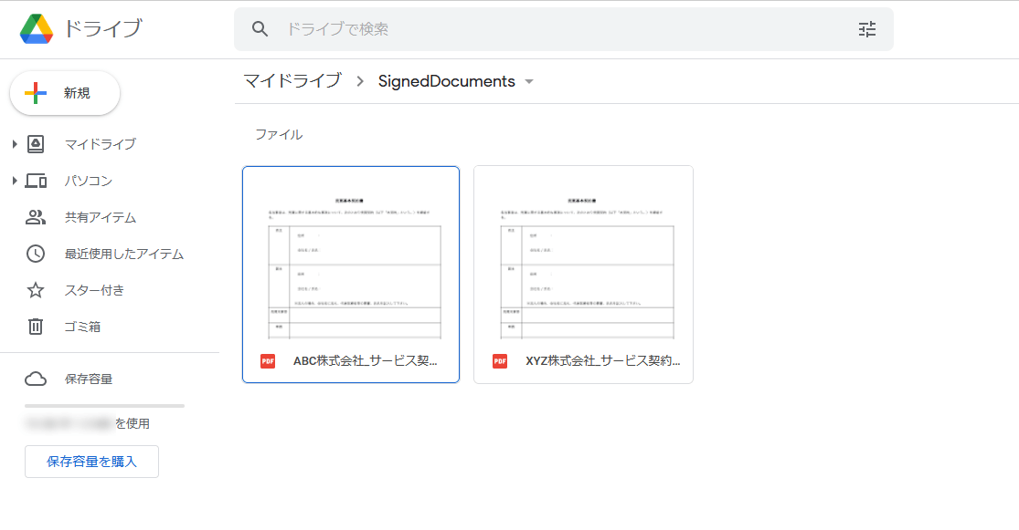Click the search magnifier icon
Image resolution: width=1019 pixels, height=530 pixels.
pyautogui.click(x=260, y=29)
